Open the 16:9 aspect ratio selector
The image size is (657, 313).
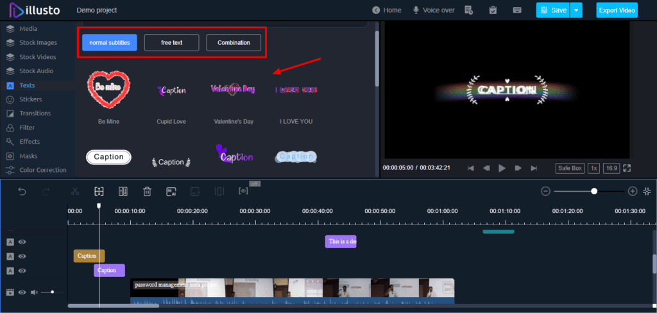pos(611,168)
